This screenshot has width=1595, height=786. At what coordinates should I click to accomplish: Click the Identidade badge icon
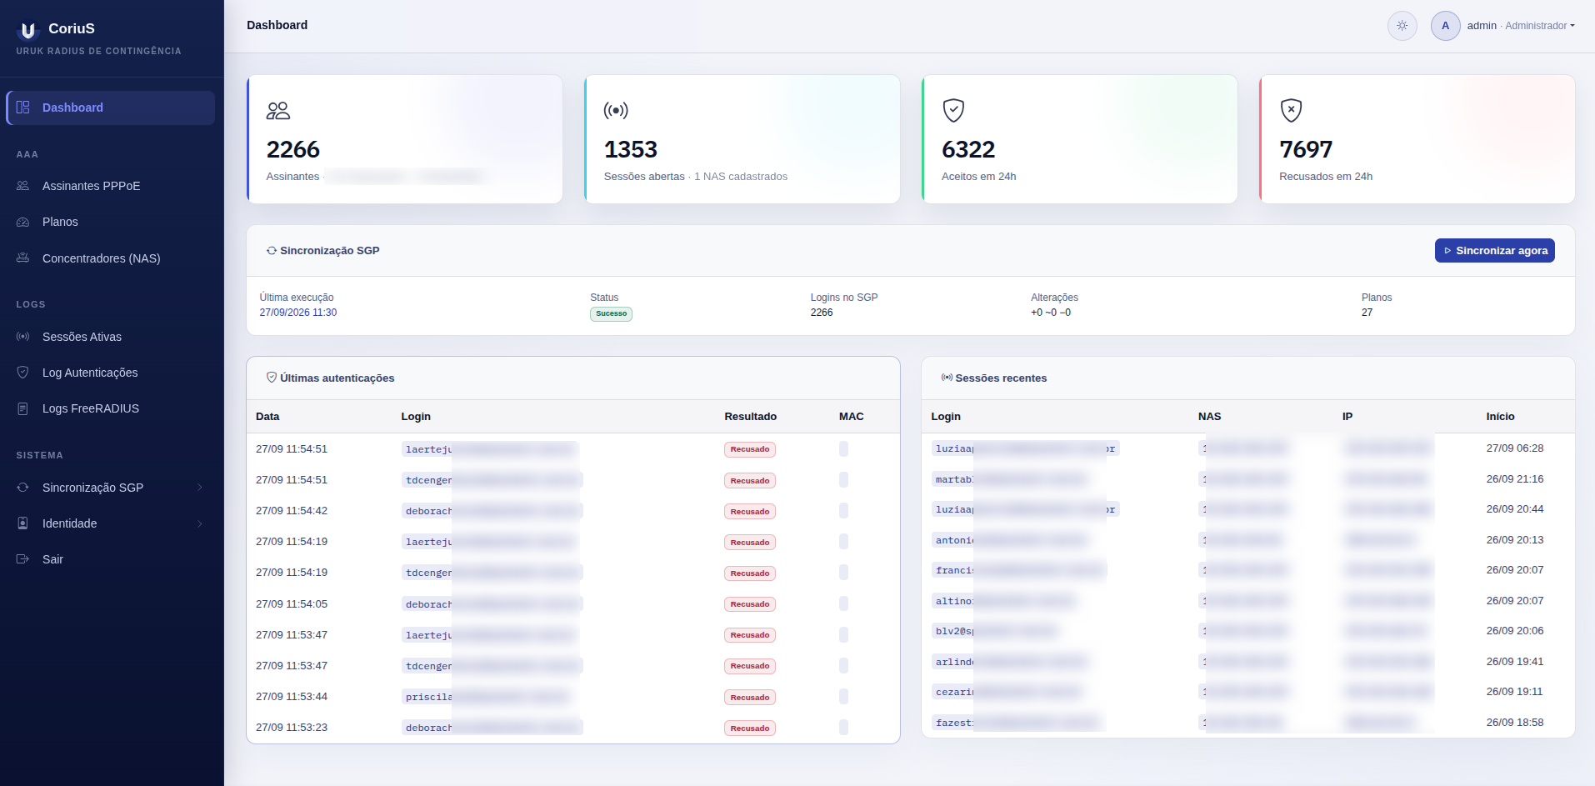point(23,523)
